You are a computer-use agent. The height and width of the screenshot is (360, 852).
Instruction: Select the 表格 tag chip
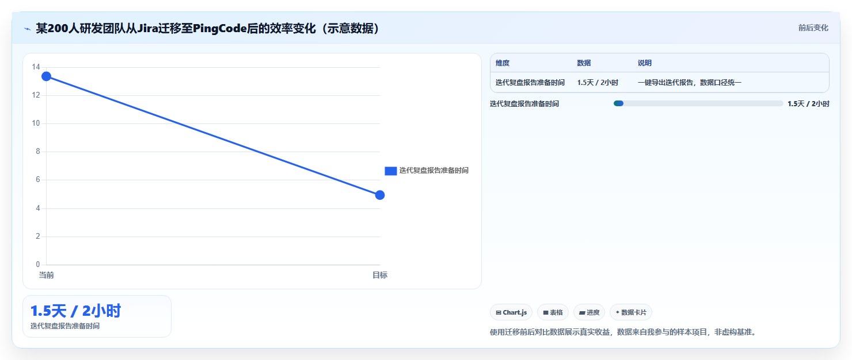553,312
